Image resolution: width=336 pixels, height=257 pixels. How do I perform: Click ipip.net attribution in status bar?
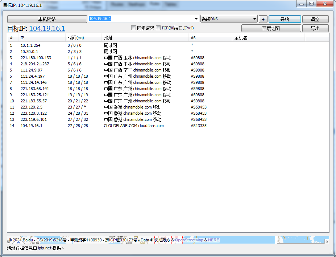coord(45,248)
